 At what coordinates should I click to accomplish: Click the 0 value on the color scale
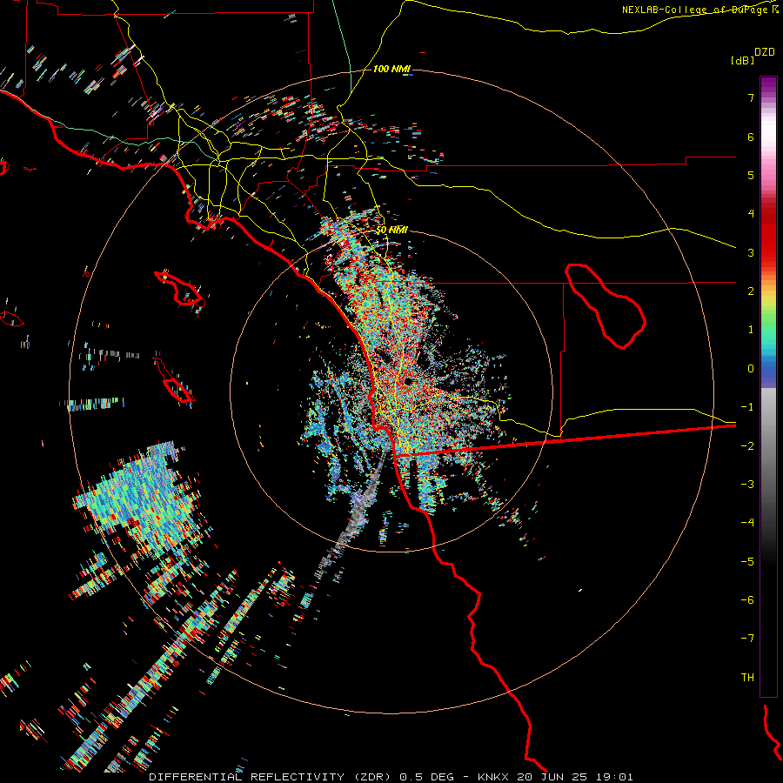click(x=751, y=369)
